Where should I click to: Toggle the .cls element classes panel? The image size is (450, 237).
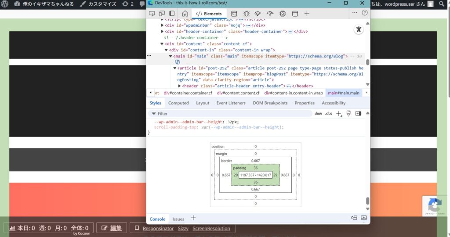[x=328, y=114]
